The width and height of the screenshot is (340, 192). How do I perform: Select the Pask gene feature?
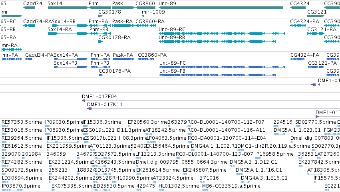[123, 8]
